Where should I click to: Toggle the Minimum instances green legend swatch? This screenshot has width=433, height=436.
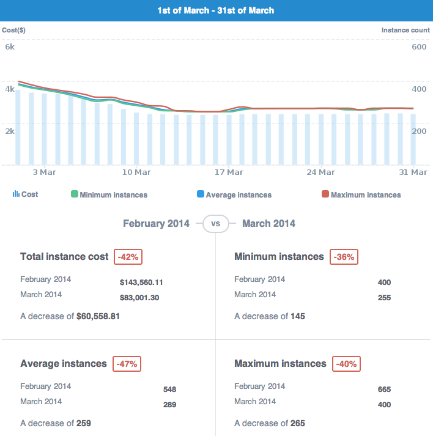(75, 194)
